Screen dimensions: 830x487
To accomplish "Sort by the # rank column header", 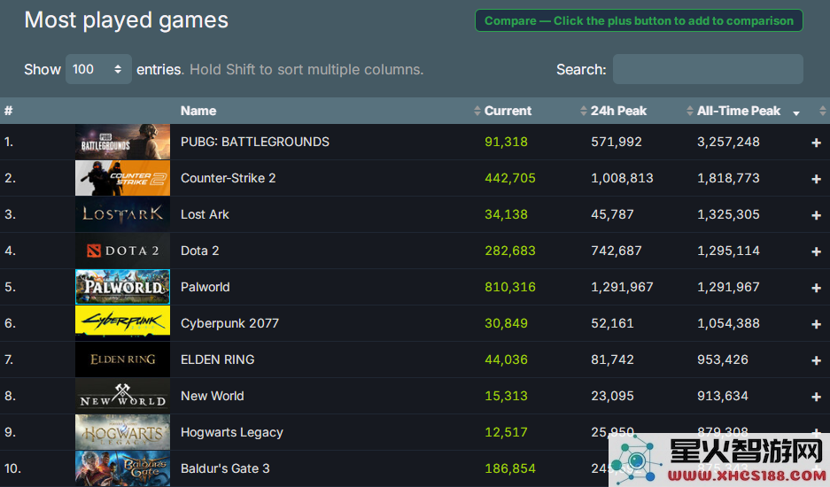I will coord(9,111).
